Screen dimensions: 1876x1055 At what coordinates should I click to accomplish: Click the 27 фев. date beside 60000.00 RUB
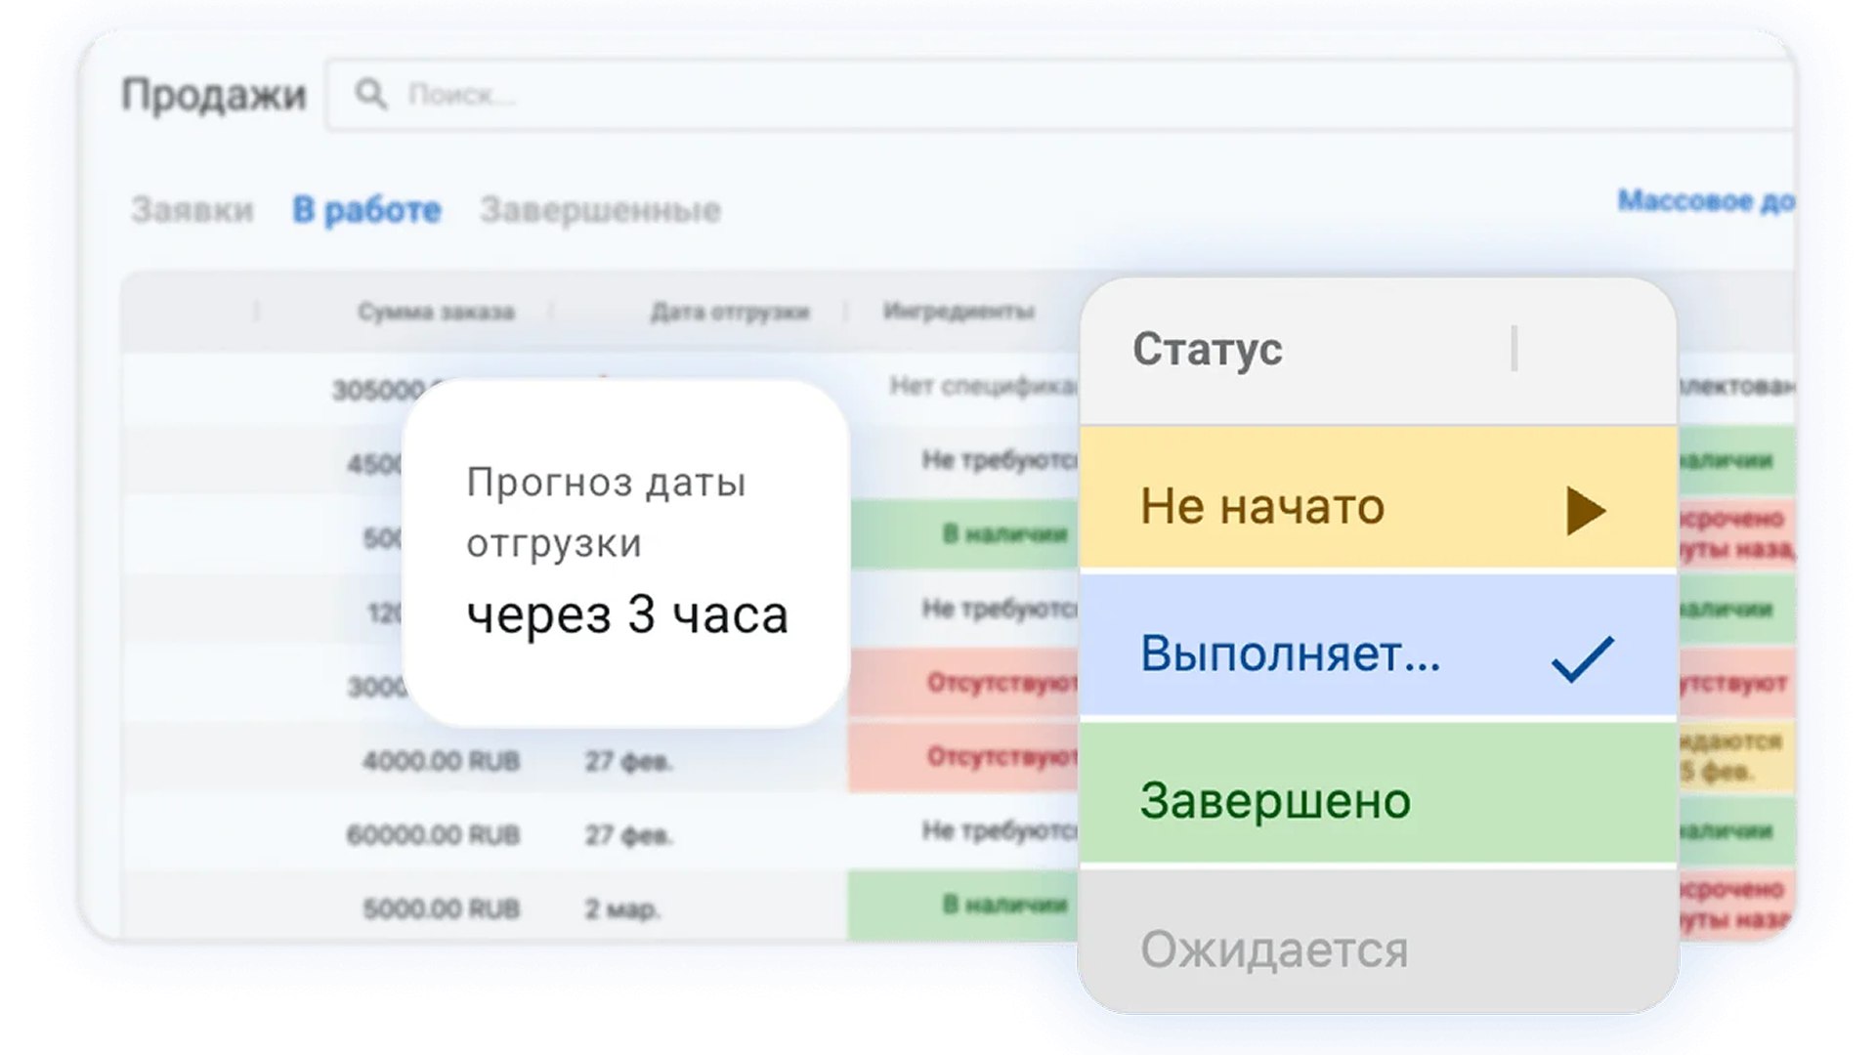(x=628, y=835)
